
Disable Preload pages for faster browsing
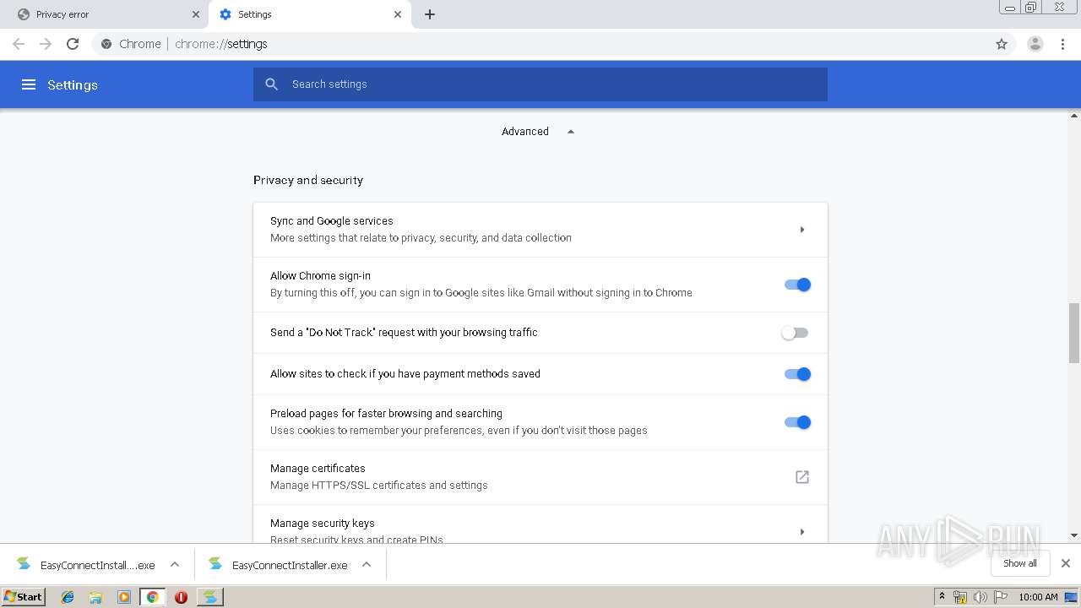[x=797, y=422]
